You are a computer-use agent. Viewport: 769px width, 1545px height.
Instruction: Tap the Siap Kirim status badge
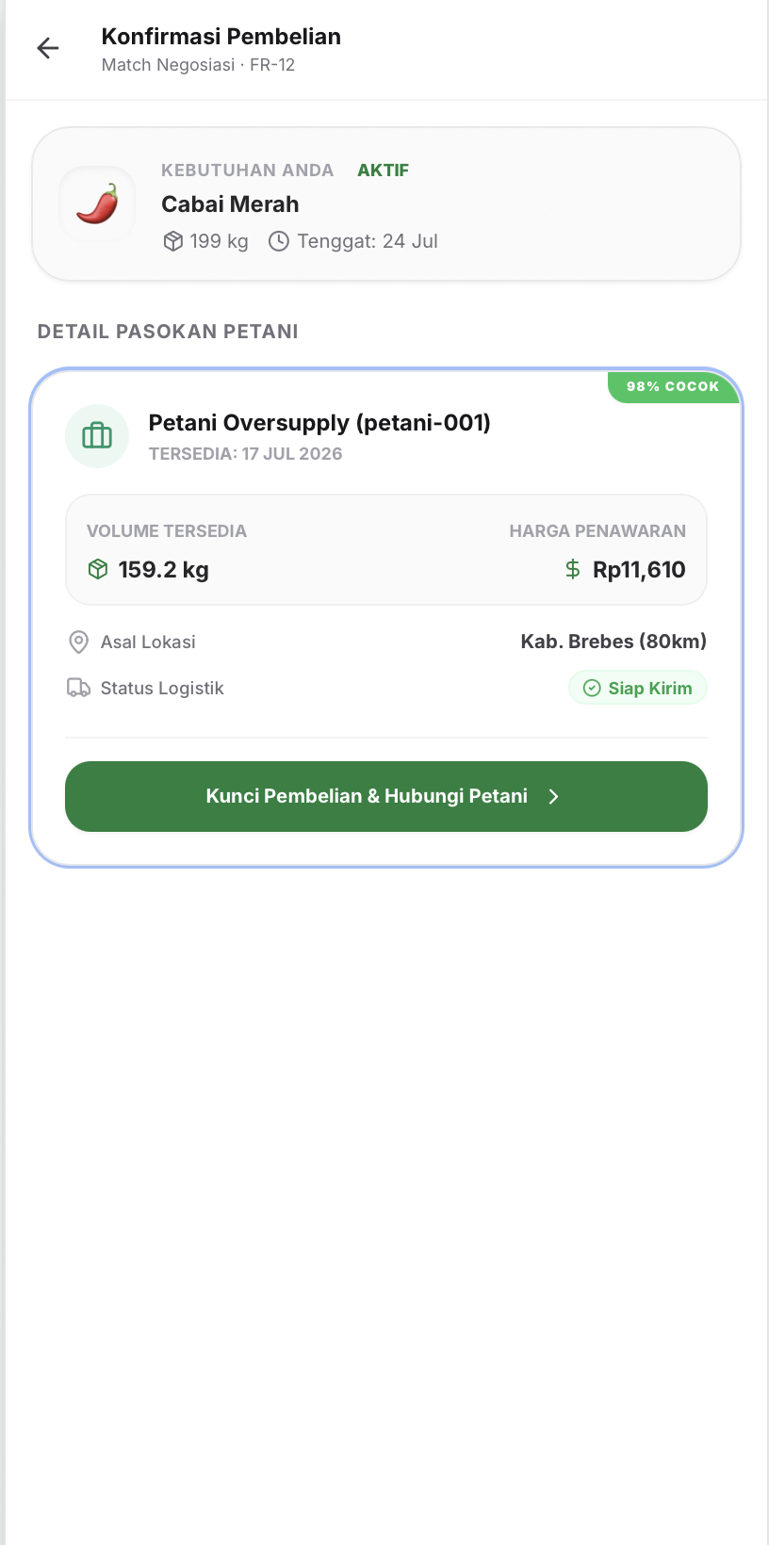coord(638,688)
